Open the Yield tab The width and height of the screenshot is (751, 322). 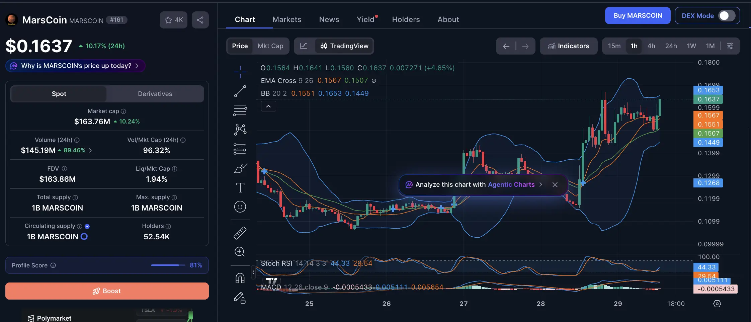click(x=365, y=19)
